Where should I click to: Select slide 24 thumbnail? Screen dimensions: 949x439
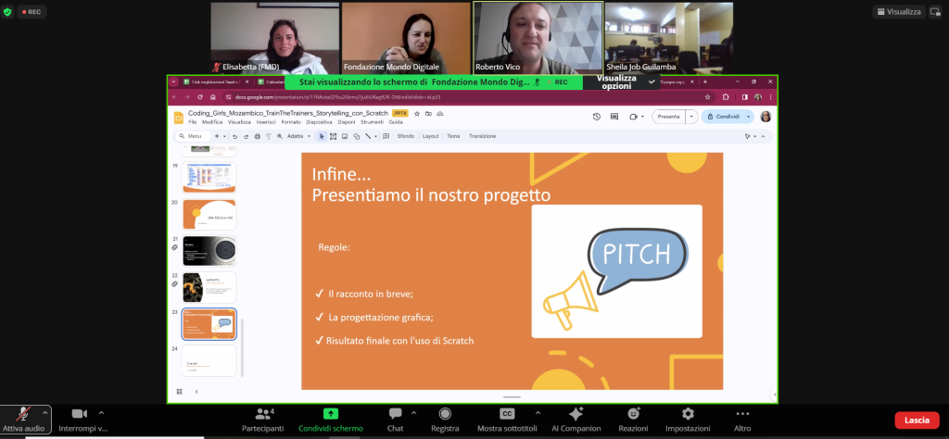[209, 360]
